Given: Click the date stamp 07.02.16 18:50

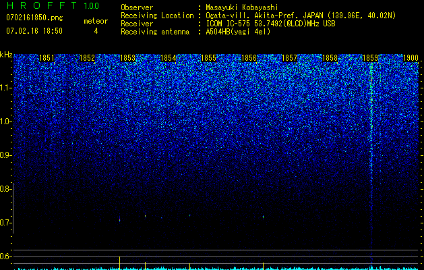Looking at the screenshot, I should coord(34,31).
